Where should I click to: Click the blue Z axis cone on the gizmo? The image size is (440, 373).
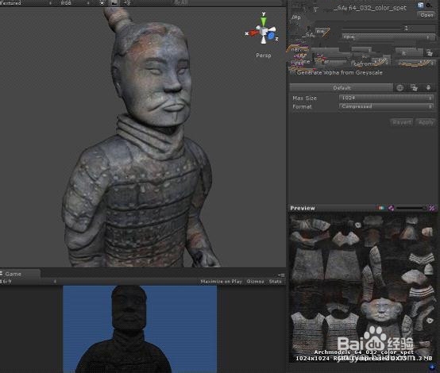point(271,36)
